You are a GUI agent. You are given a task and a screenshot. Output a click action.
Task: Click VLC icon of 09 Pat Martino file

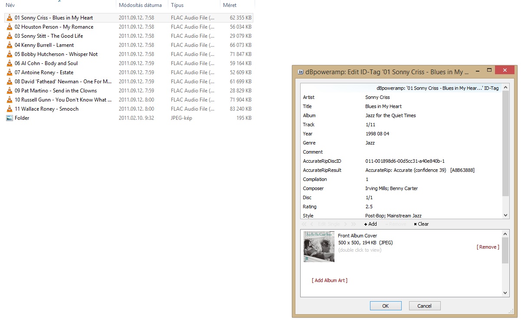pyautogui.click(x=9, y=91)
